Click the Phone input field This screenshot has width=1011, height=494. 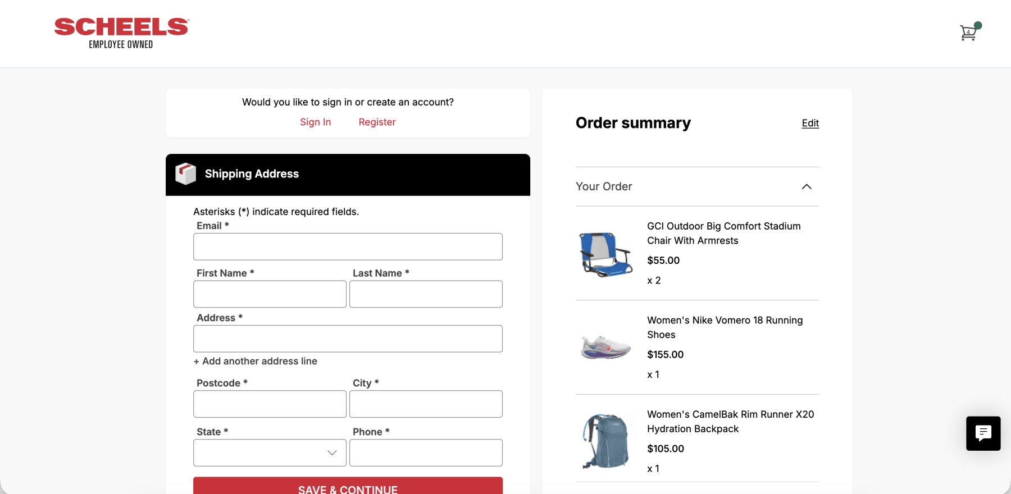(x=426, y=452)
